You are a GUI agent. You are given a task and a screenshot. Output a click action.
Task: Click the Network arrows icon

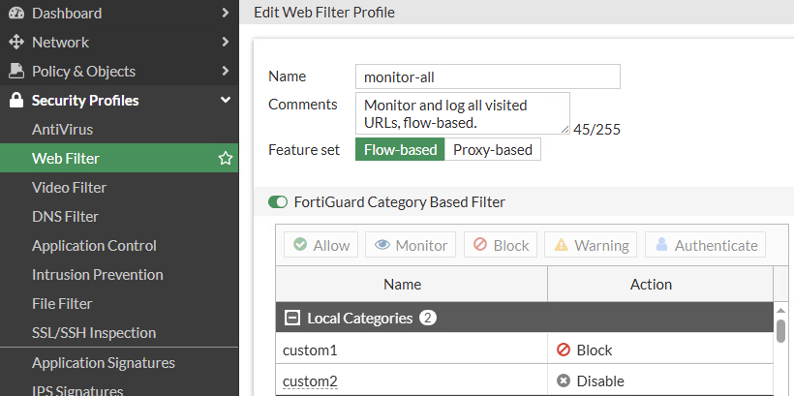tap(15, 43)
